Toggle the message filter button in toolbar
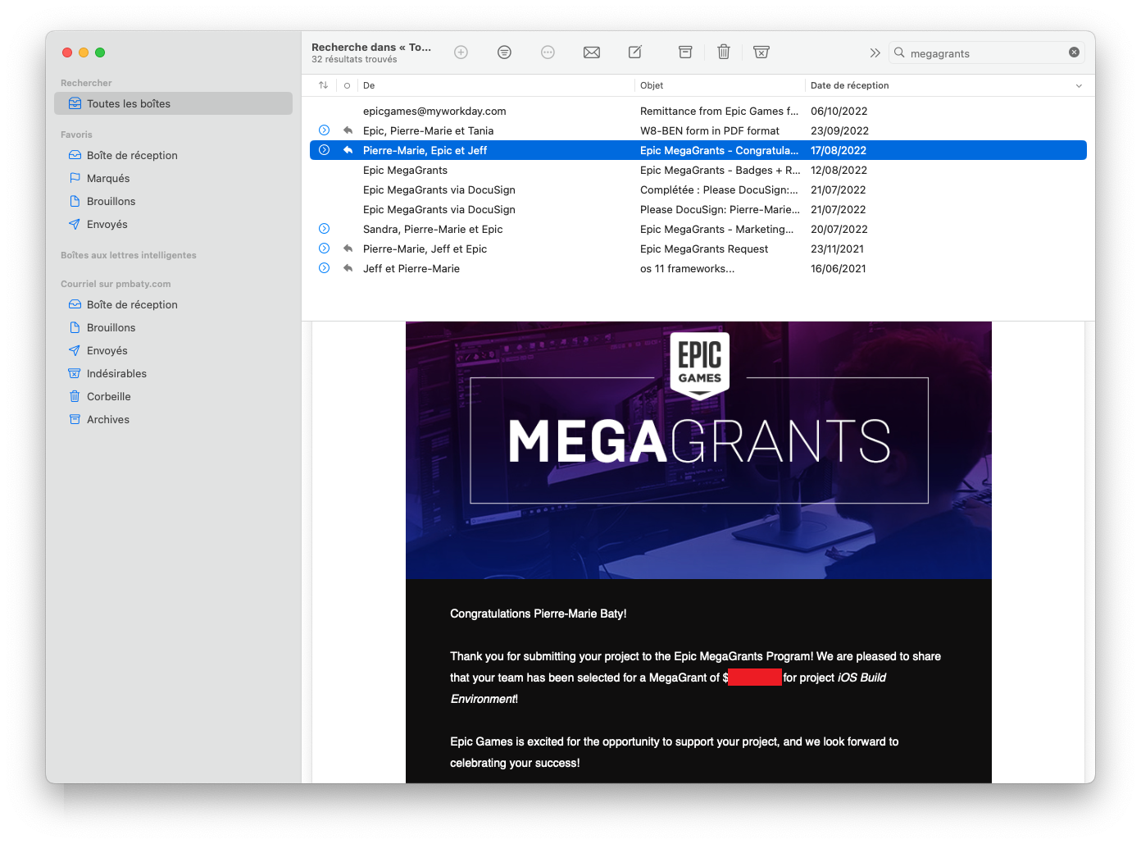 coord(504,52)
